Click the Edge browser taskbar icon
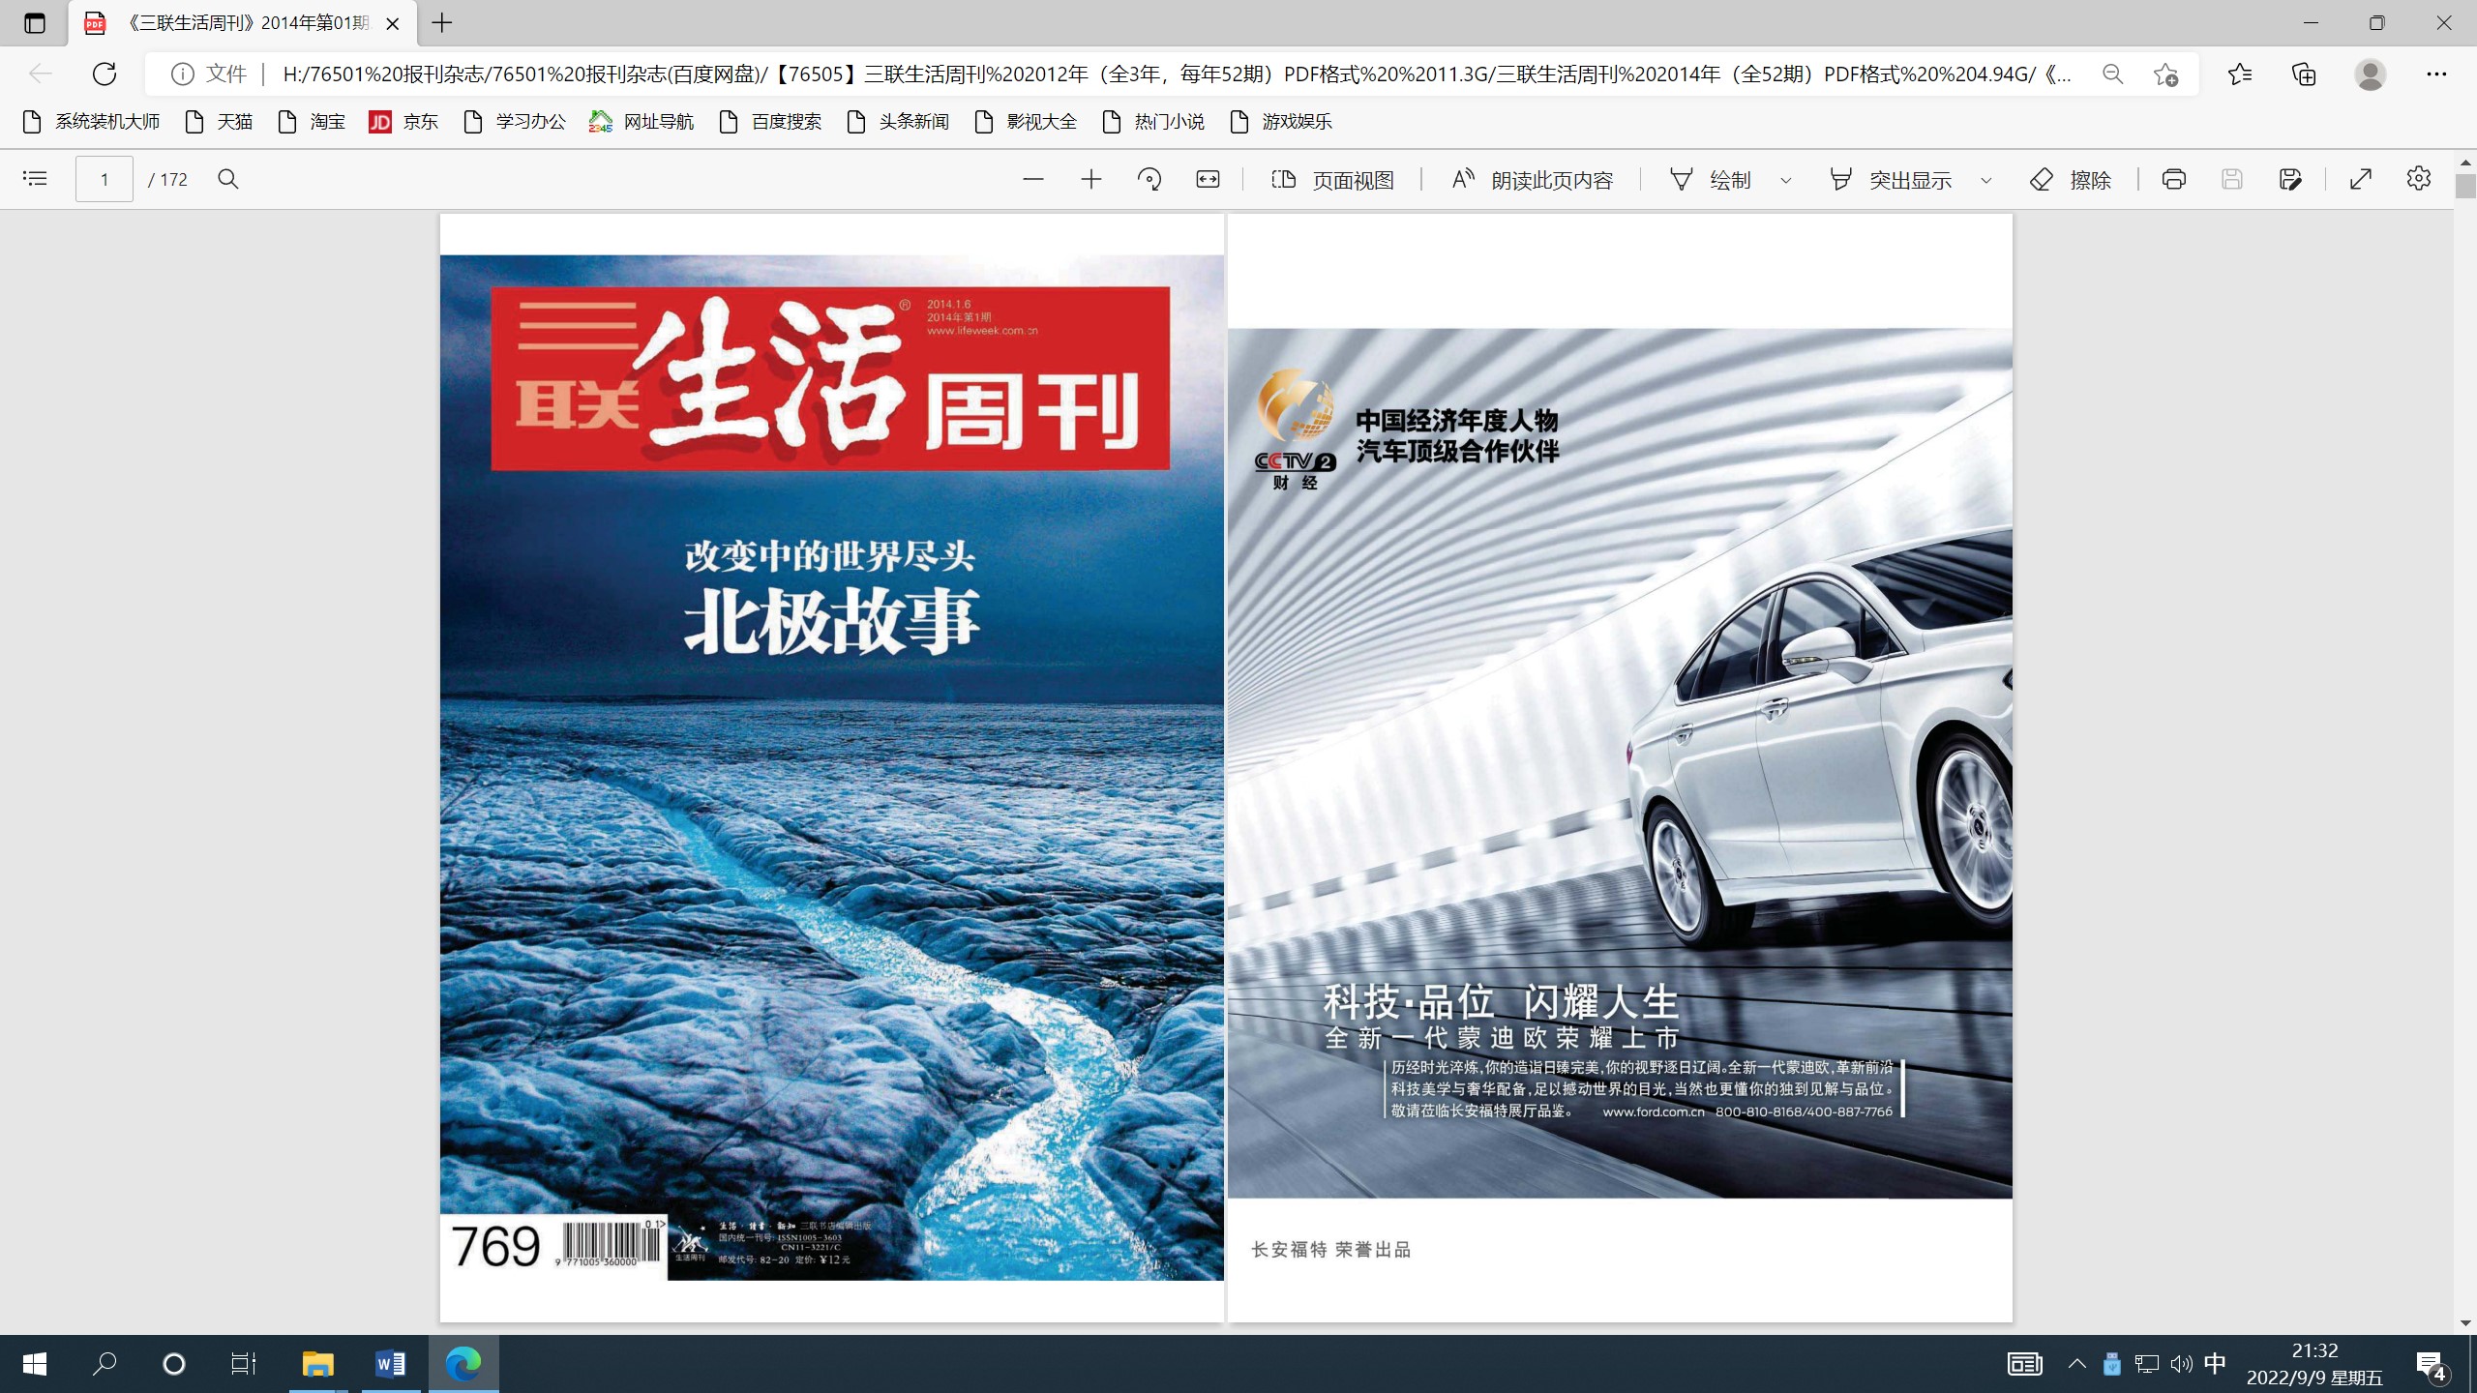 pos(463,1364)
